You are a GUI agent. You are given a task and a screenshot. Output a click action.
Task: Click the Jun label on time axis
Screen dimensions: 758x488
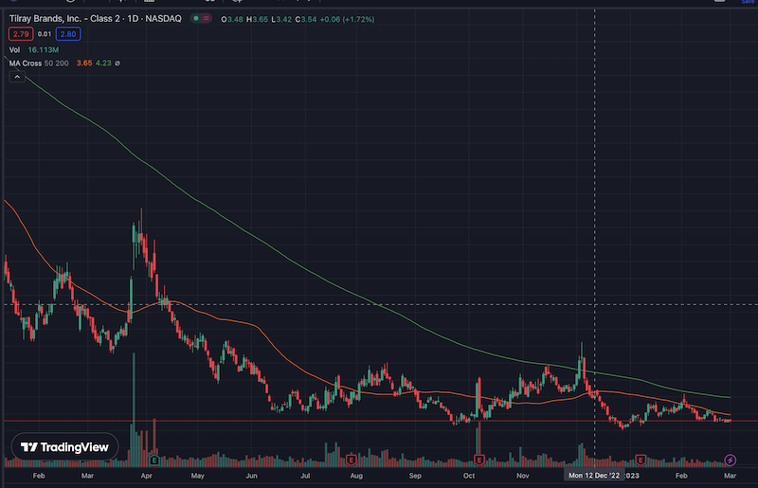[x=251, y=476]
